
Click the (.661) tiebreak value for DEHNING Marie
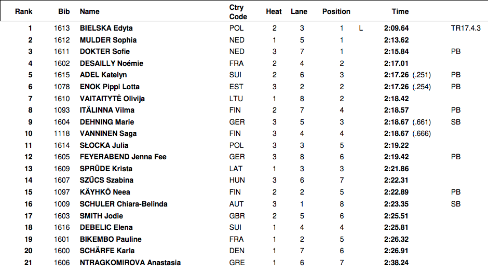[x=422, y=122]
